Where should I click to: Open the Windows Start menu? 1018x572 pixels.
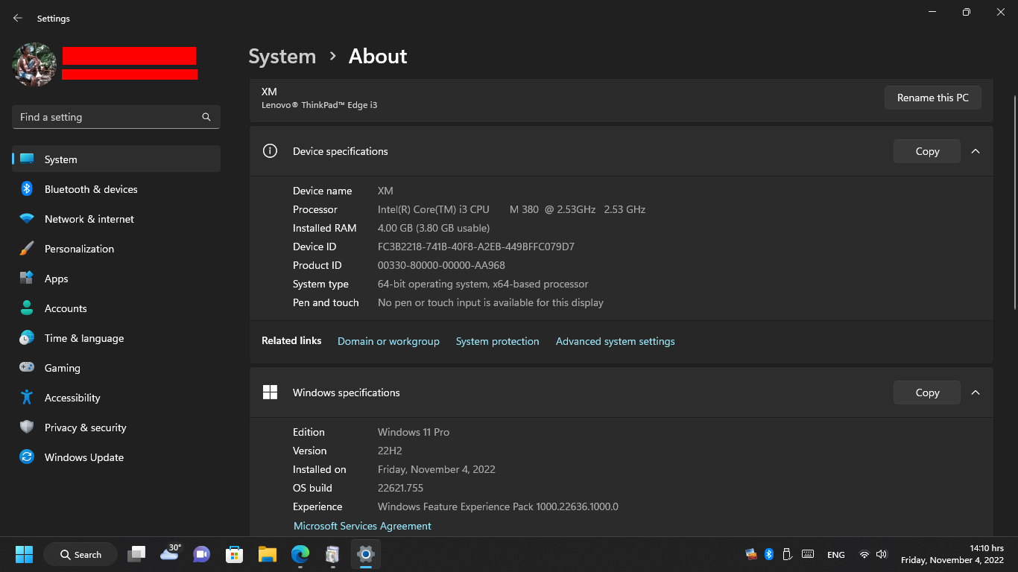click(24, 554)
